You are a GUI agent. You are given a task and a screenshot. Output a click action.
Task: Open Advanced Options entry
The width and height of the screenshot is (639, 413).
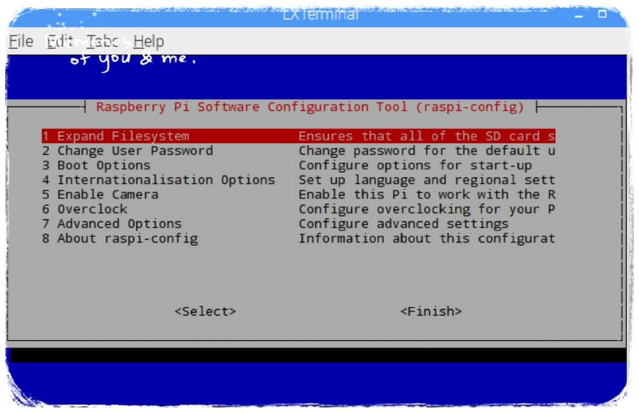click(299, 224)
